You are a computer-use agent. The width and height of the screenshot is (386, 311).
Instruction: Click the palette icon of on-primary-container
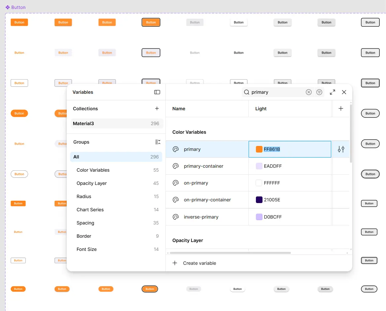tap(176, 200)
